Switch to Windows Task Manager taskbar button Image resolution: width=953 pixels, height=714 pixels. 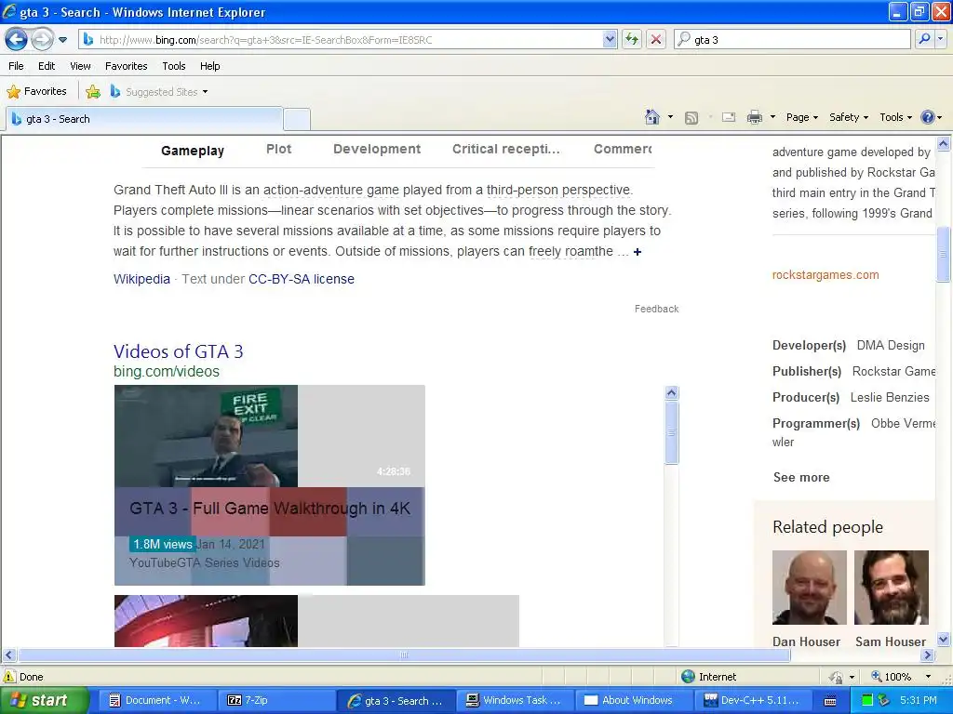(515, 701)
